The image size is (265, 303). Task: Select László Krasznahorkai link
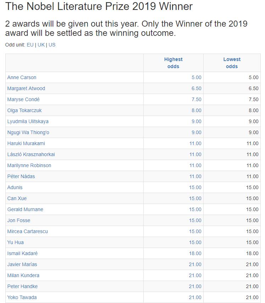tap(31, 154)
